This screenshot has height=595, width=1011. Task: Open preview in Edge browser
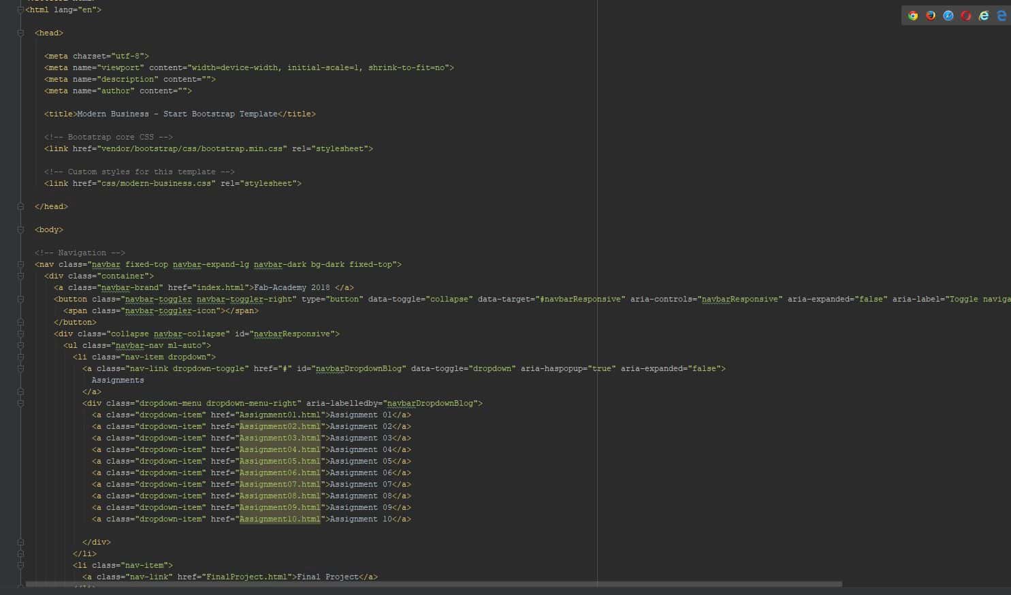coord(1001,16)
